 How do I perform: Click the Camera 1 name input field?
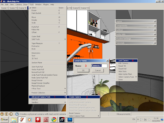pos(99,66)
